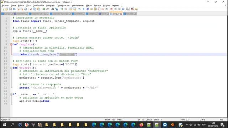Open TeamViewer from the taskbar
This screenshot has height=128, width=228.
tap(165, 125)
